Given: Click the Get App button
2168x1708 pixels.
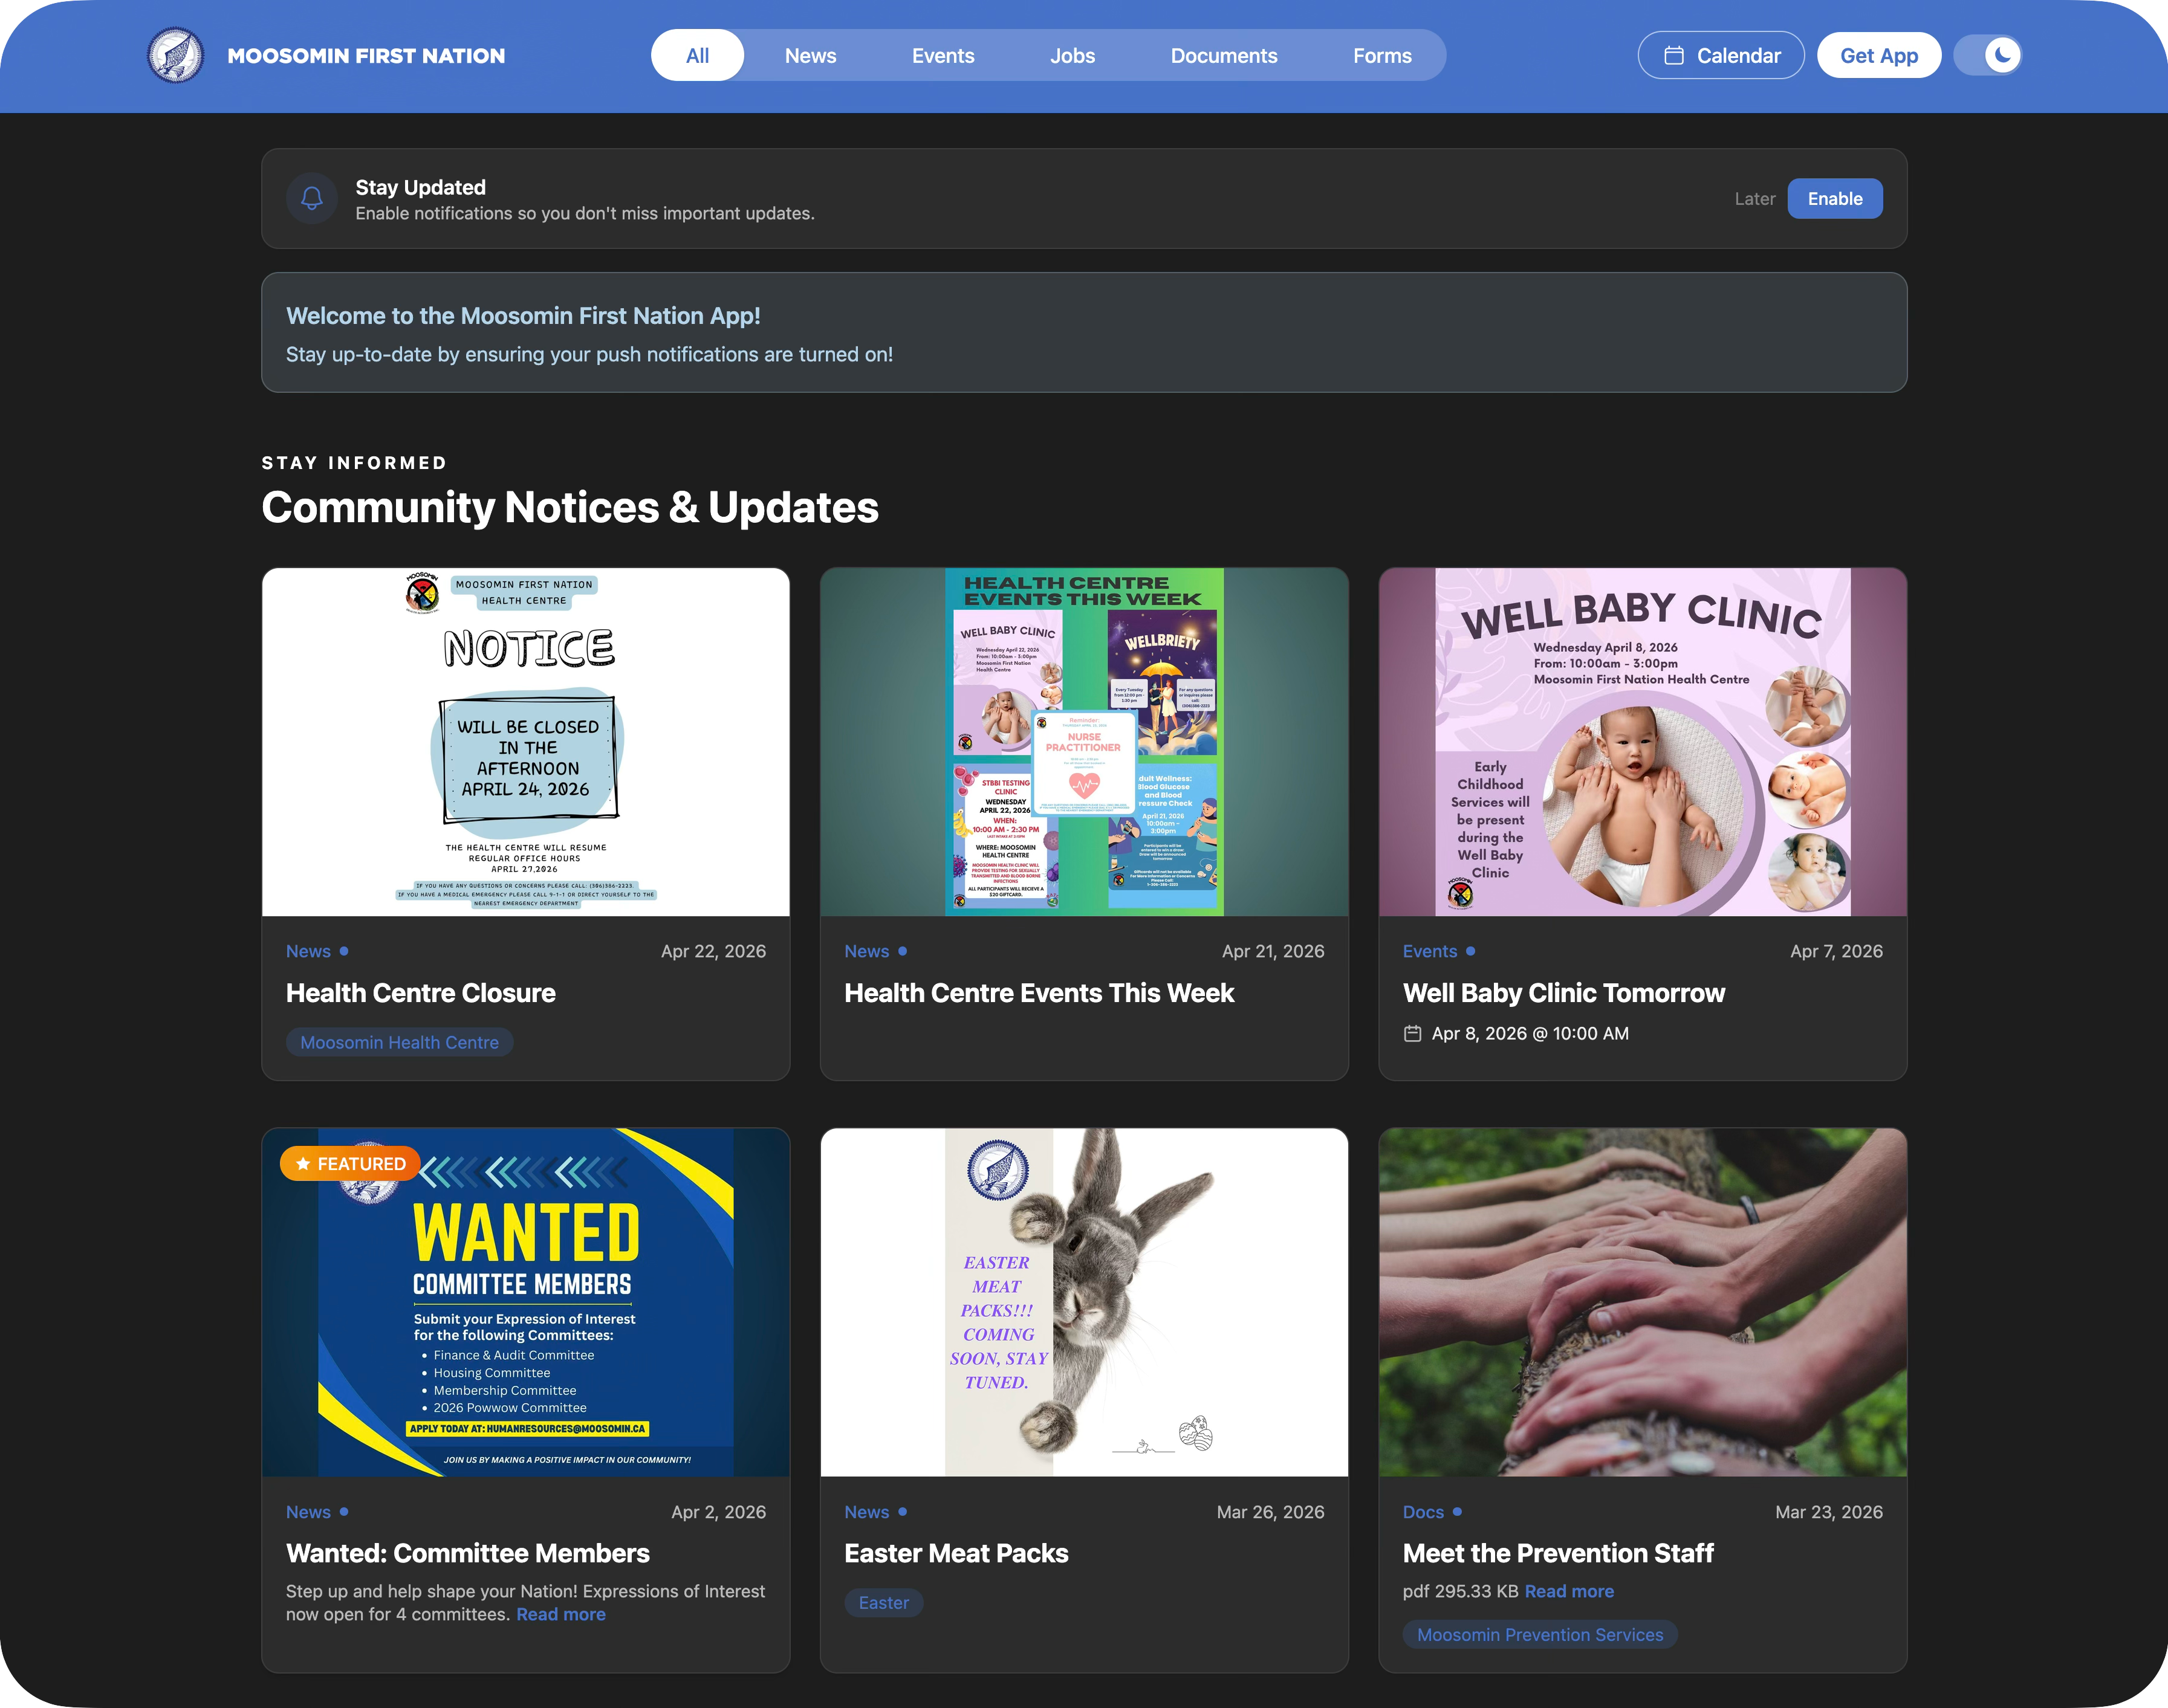Looking at the screenshot, I should [1879, 55].
